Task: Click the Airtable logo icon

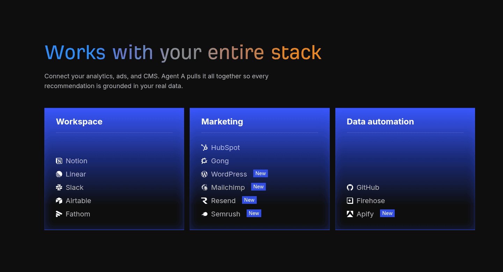Action: point(59,201)
